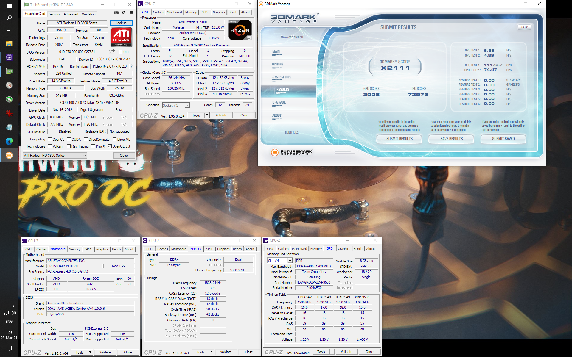Screen dimensions: 572x357
Task: Click the SUBMIT SAVED button
Action: pyautogui.click(x=503, y=139)
